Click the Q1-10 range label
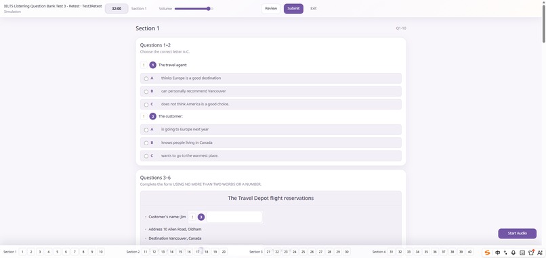546x258 pixels. click(401, 28)
